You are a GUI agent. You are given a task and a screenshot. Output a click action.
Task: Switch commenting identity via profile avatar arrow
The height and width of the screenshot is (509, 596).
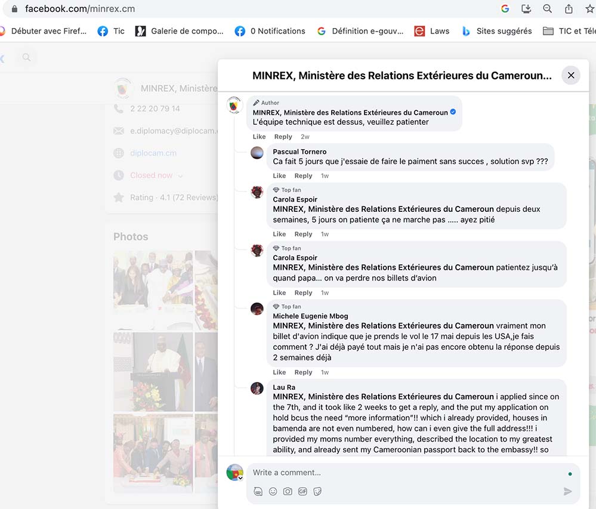[240, 478]
